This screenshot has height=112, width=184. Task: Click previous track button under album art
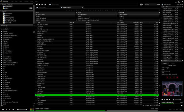click(x=162, y=100)
